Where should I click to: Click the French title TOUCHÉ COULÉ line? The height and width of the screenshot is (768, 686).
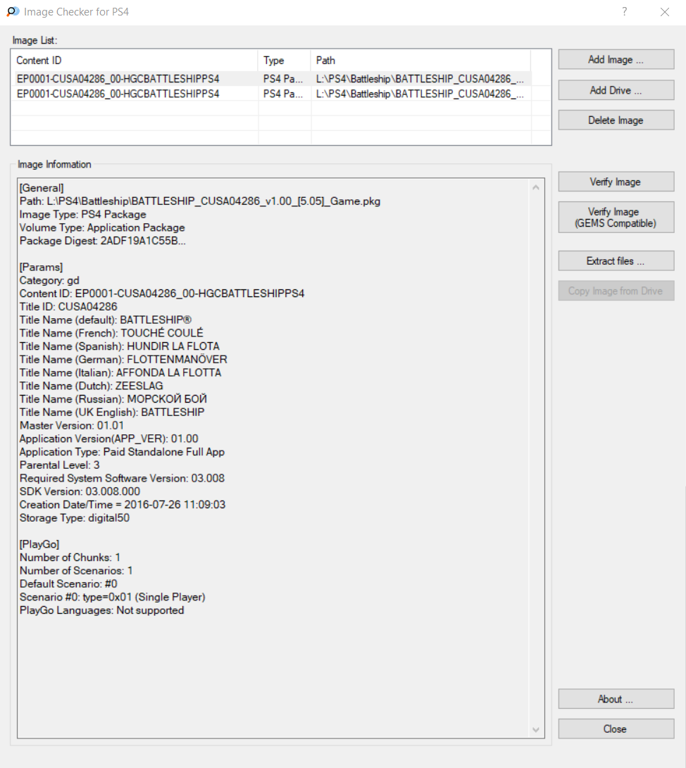coord(111,333)
